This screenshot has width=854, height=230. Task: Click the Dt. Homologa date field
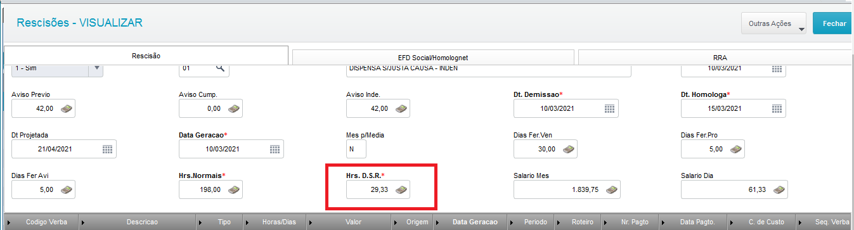[733, 109]
